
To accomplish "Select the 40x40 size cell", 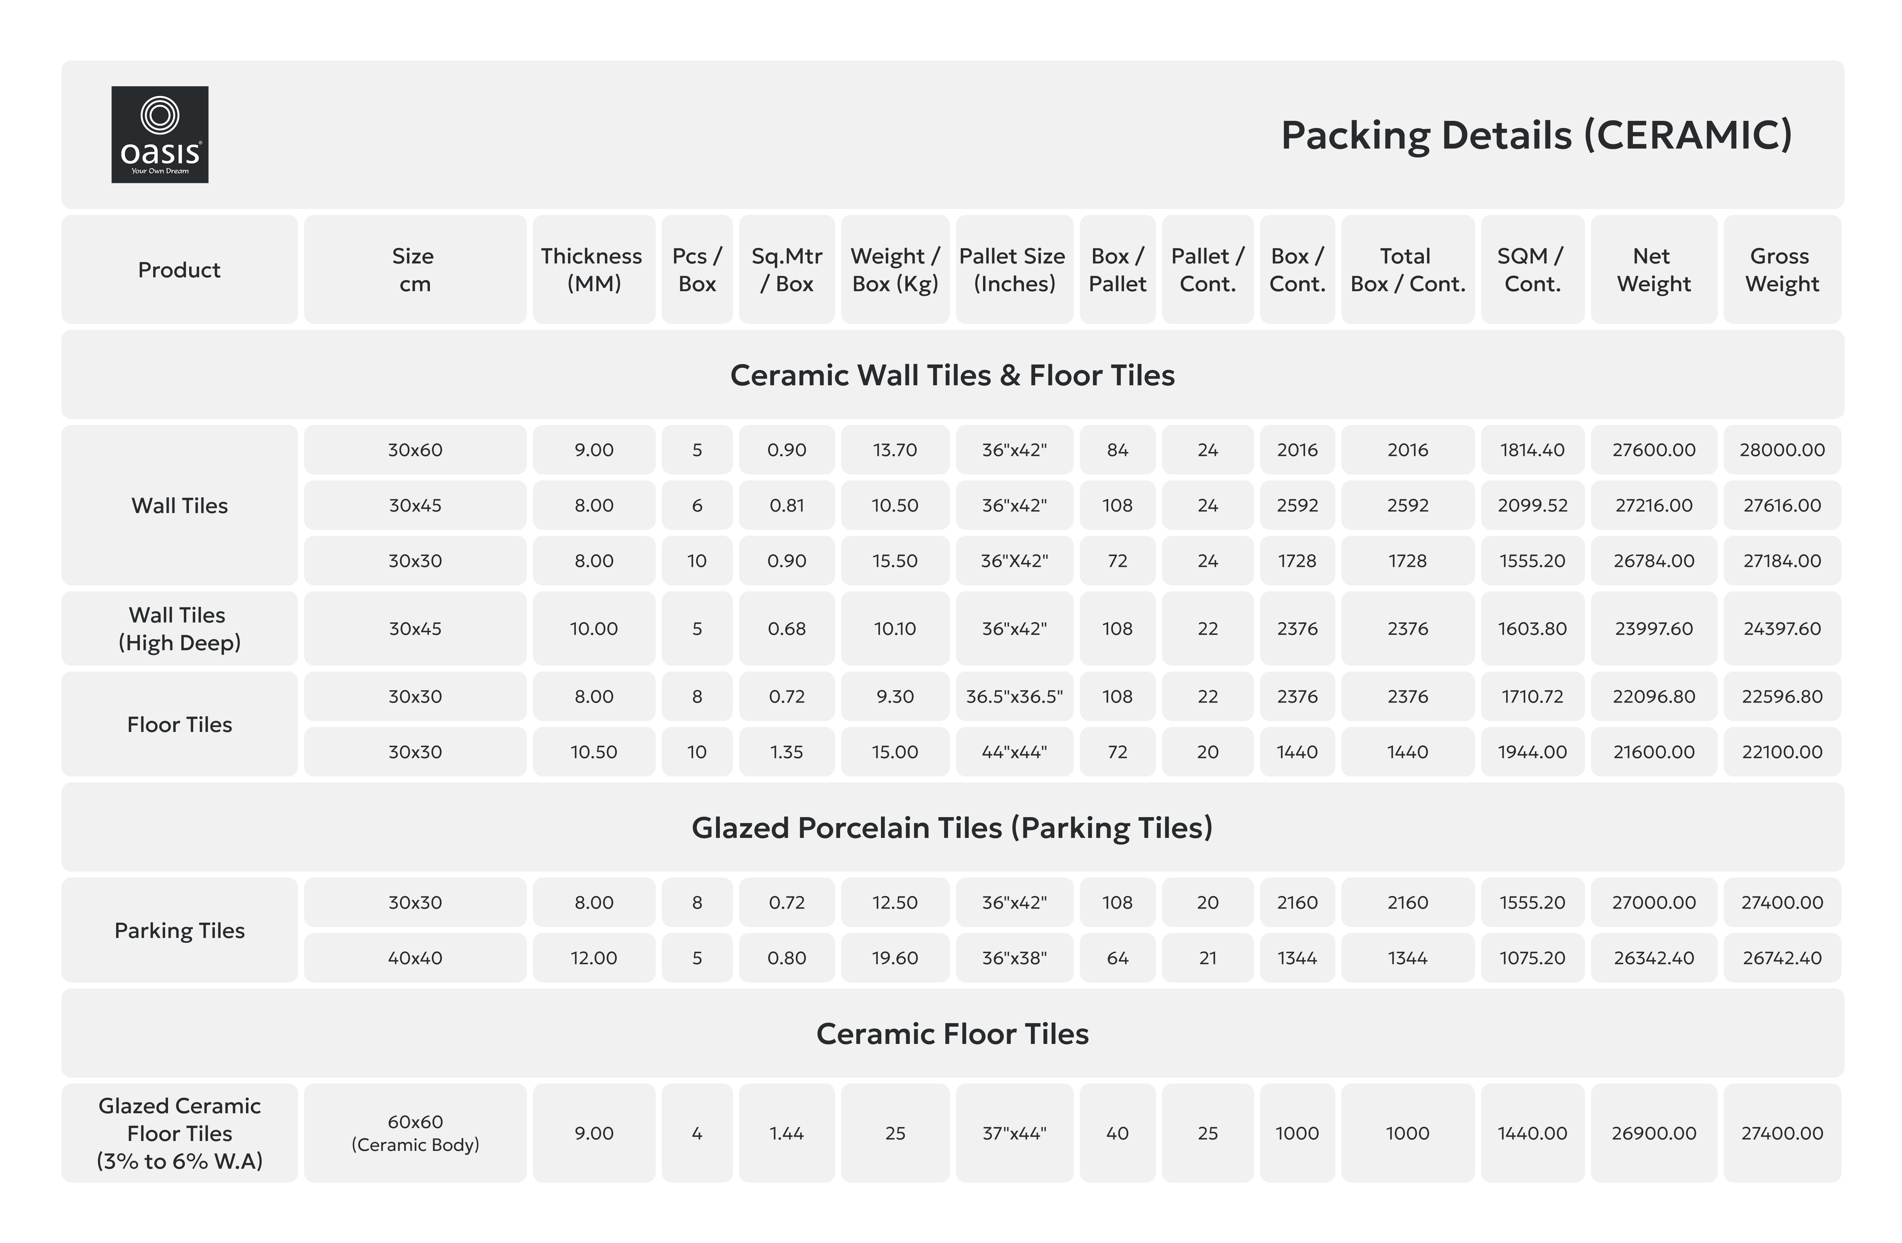I will pyautogui.click(x=415, y=958).
